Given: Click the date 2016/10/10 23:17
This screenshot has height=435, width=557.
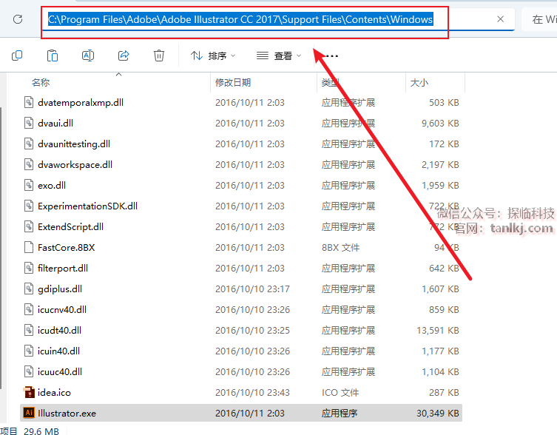Looking at the screenshot, I should pos(252,289).
